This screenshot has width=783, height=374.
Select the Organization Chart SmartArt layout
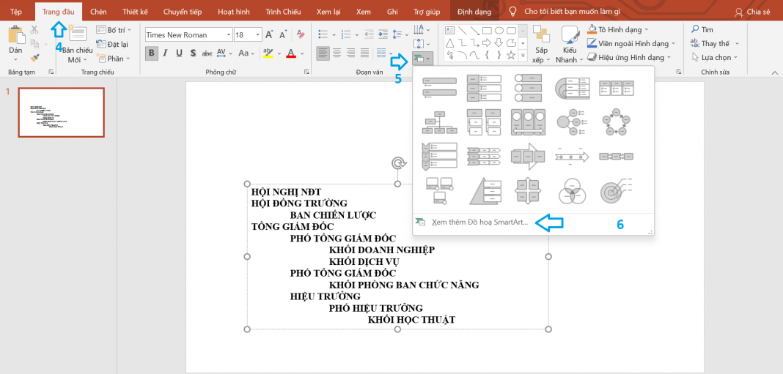(439, 120)
